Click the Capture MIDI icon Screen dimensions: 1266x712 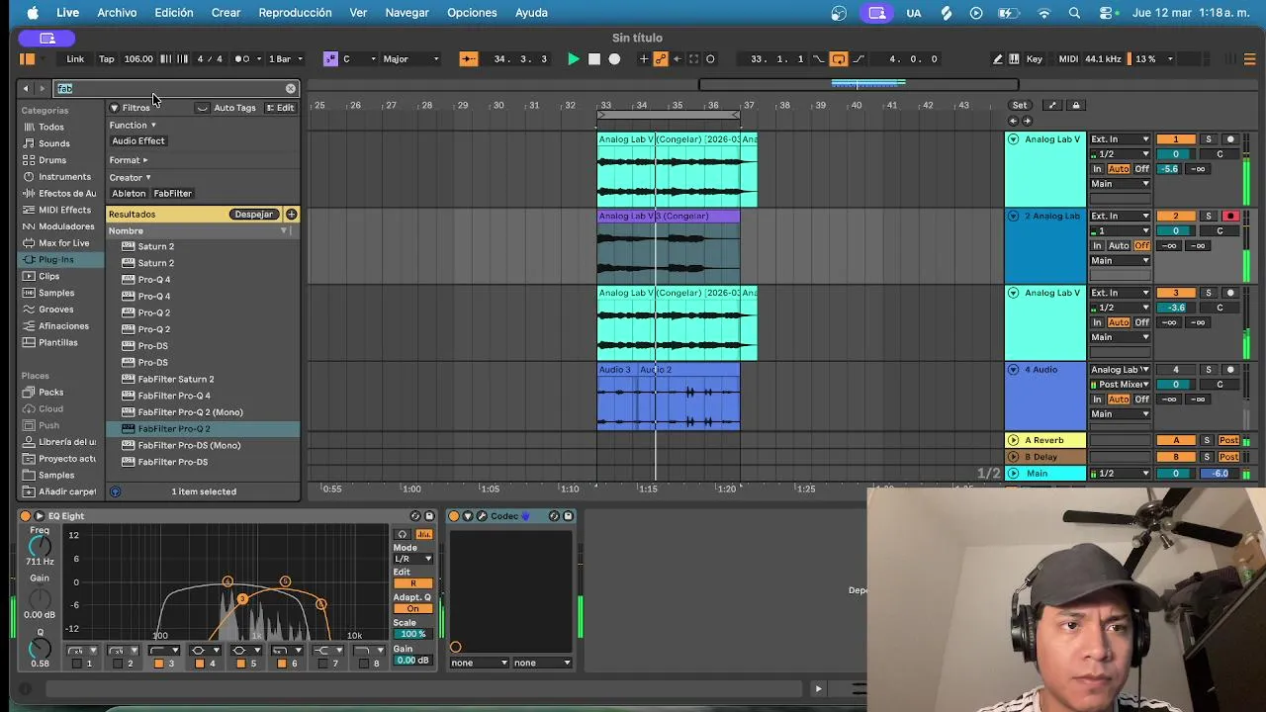(x=693, y=59)
